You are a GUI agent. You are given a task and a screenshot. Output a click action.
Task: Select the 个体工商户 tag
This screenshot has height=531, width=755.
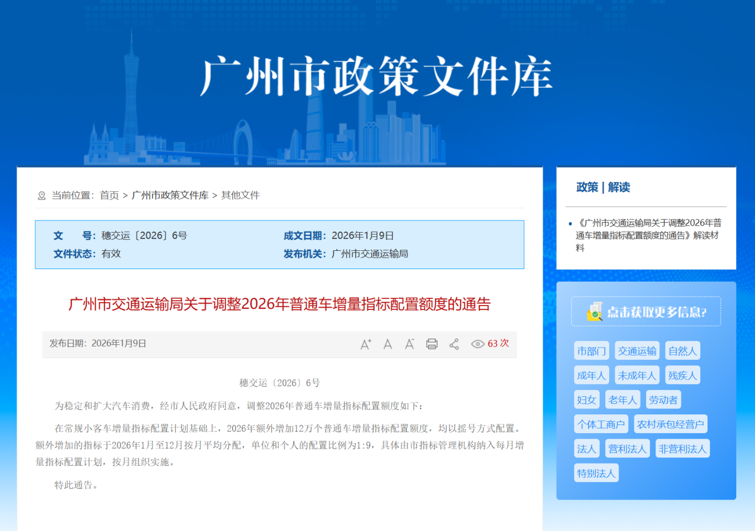pyautogui.click(x=601, y=424)
